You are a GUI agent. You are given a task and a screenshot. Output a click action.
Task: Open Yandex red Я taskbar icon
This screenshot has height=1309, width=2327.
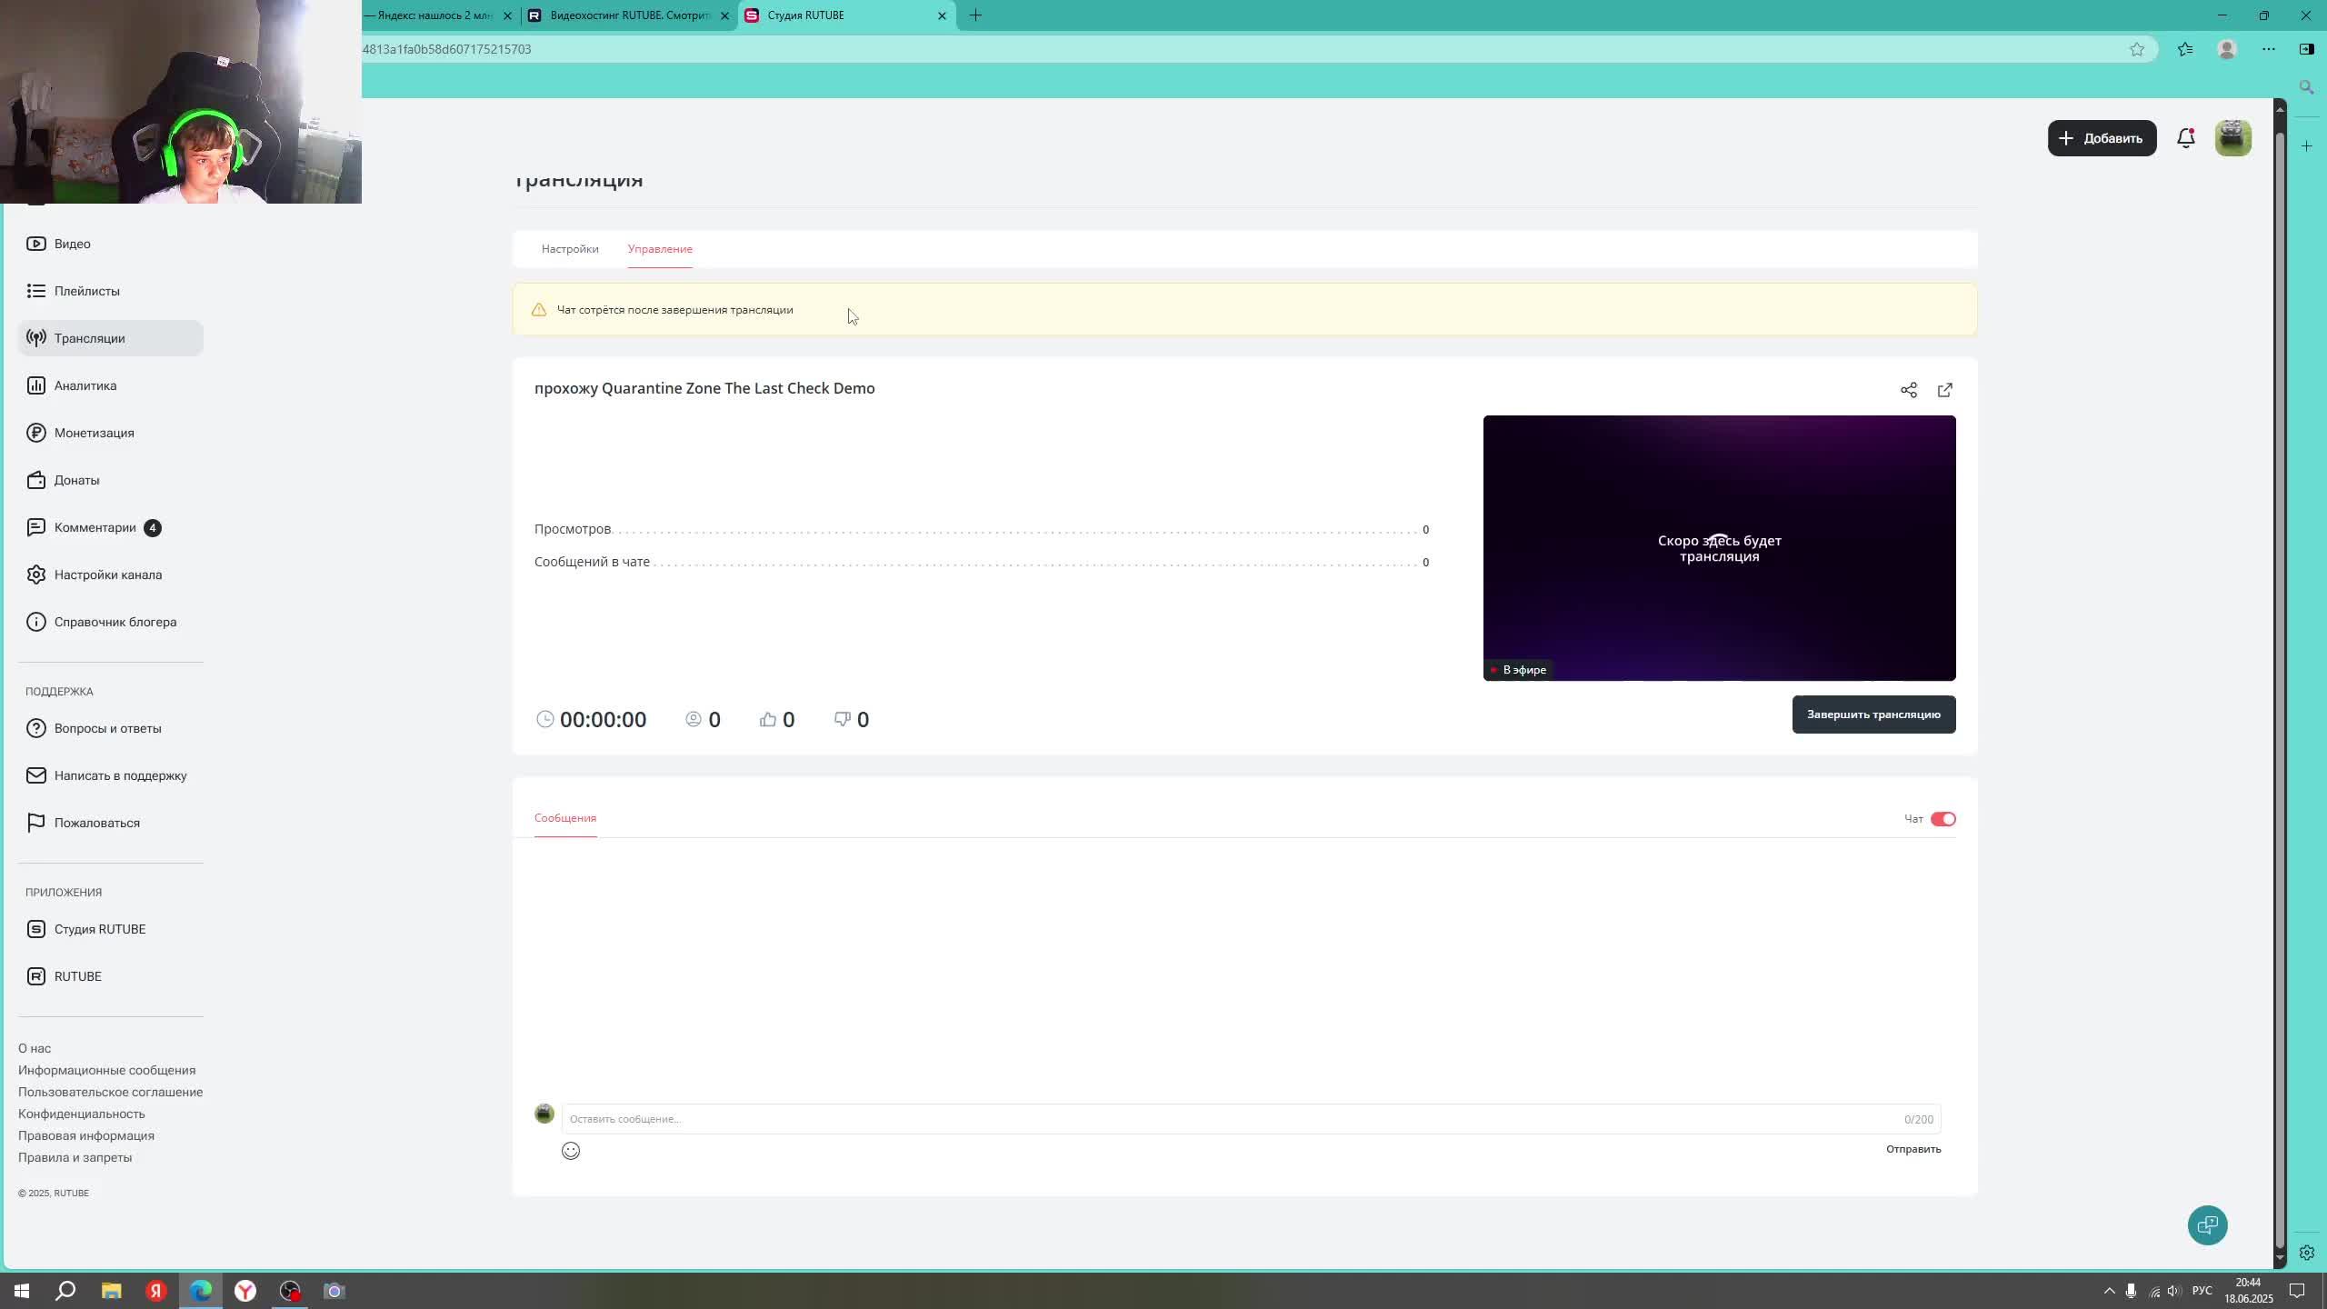pyautogui.click(x=156, y=1291)
